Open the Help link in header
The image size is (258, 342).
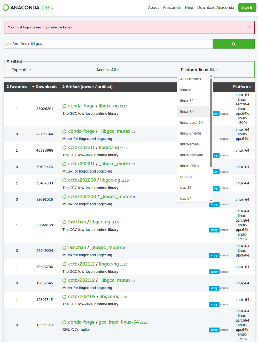[189, 7]
